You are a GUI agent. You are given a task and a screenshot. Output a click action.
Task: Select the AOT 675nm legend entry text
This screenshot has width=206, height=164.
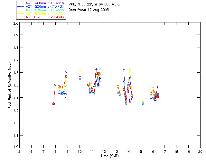coord(45,10)
